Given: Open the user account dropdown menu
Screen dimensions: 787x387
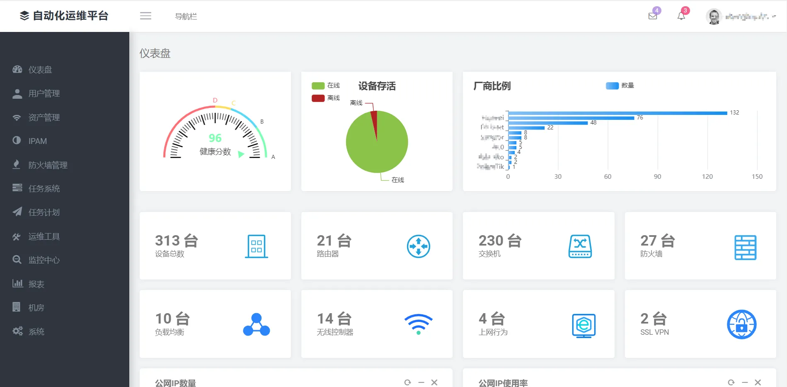Looking at the screenshot, I should pyautogui.click(x=741, y=17).
